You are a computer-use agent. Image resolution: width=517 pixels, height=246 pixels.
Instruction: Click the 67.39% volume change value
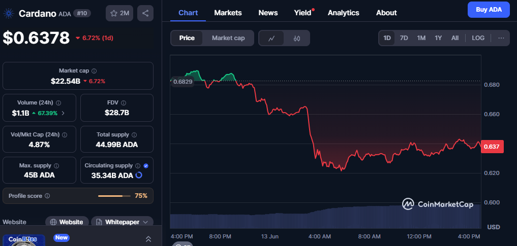tap(47, 113)
